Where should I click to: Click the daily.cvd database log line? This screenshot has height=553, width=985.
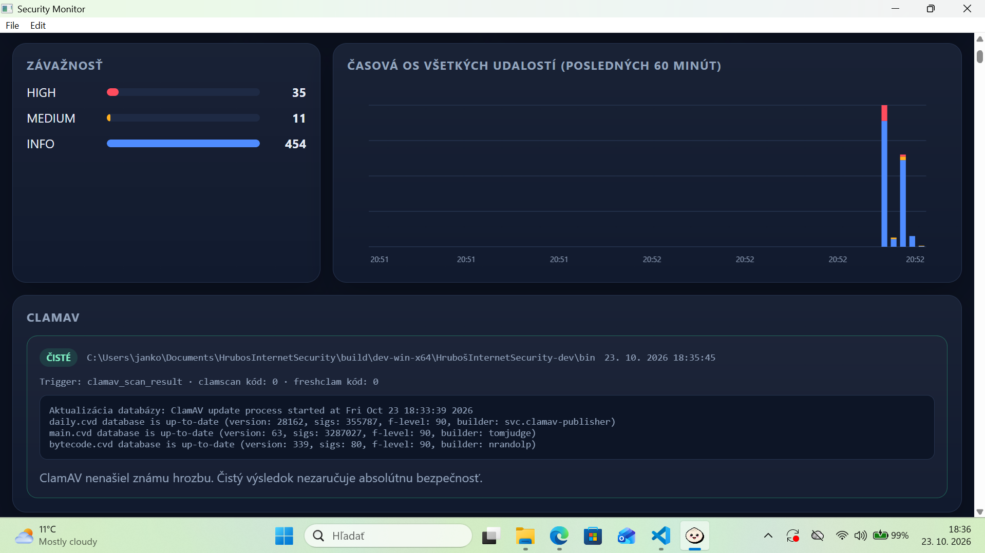[x=332, y=422]
